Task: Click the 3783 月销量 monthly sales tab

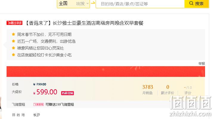Action: 148,90
